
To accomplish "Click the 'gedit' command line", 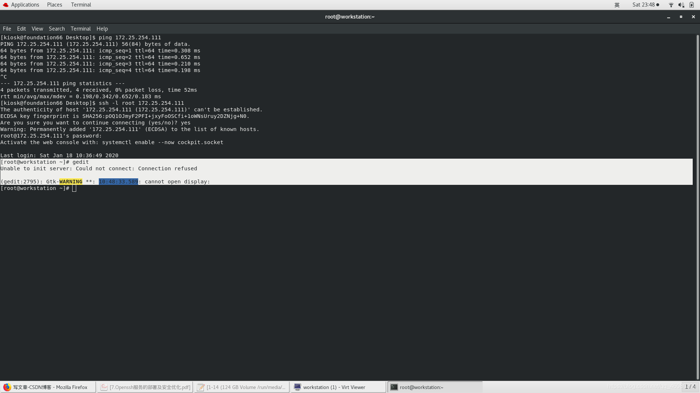I will click(x=44, y=162).
